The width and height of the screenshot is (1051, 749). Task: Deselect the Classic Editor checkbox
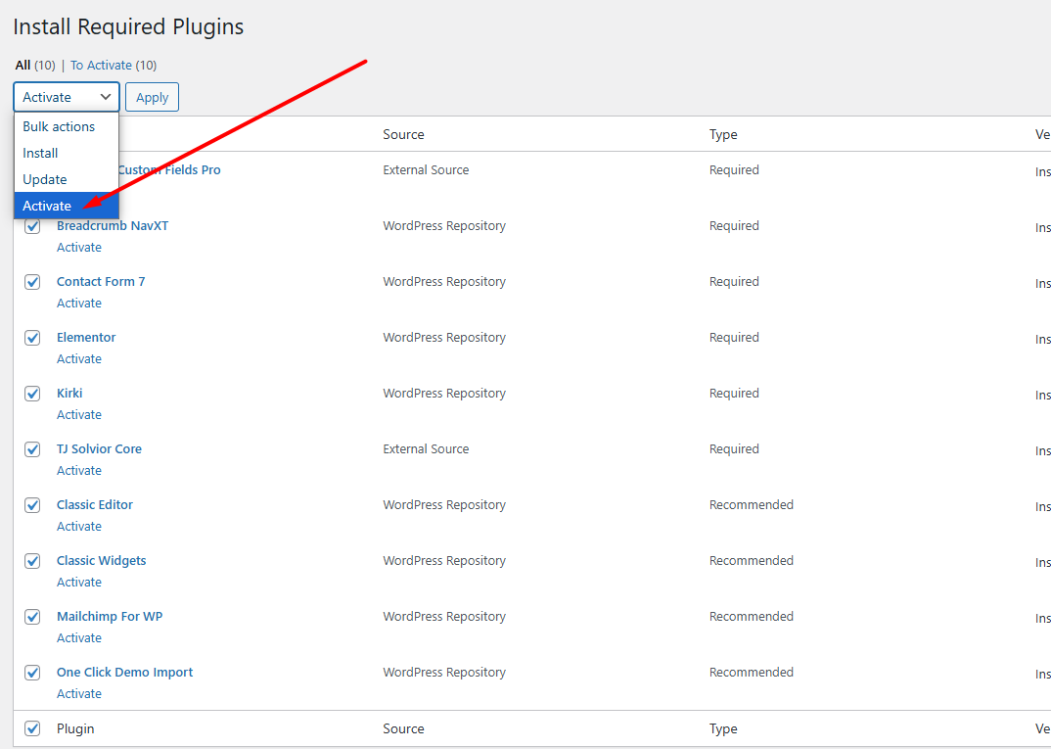pos(32,505)
